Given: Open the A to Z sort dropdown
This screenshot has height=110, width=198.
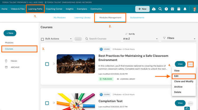Looking at the screenshot, I should [x=141, y=39].
